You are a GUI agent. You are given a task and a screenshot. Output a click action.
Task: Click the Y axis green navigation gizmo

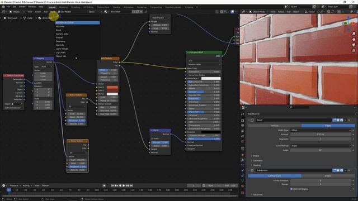(345, 23)
